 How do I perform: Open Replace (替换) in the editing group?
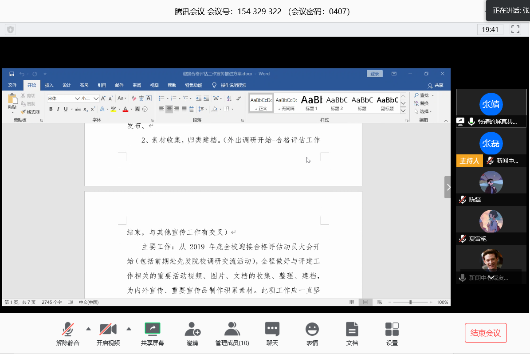click(x=421, y=102)
